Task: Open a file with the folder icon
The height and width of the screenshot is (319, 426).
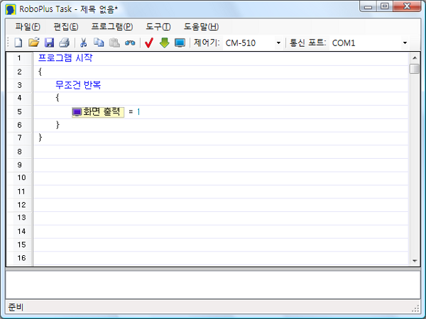Action: (x=33, y=43)
